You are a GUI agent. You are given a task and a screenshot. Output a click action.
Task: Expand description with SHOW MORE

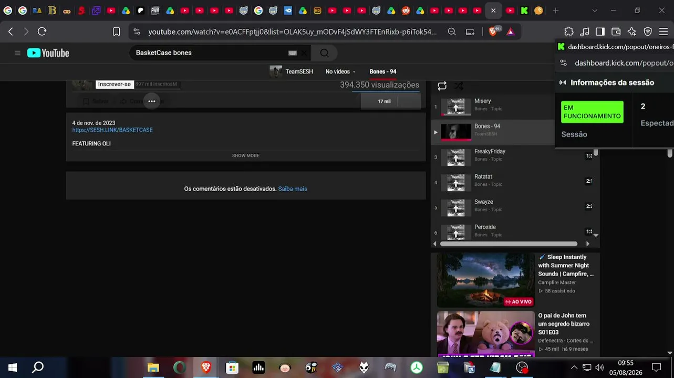tap(245, 156)
